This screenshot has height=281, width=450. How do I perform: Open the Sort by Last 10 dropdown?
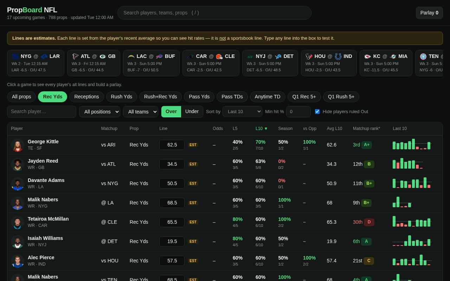click(x=242, y=112)
